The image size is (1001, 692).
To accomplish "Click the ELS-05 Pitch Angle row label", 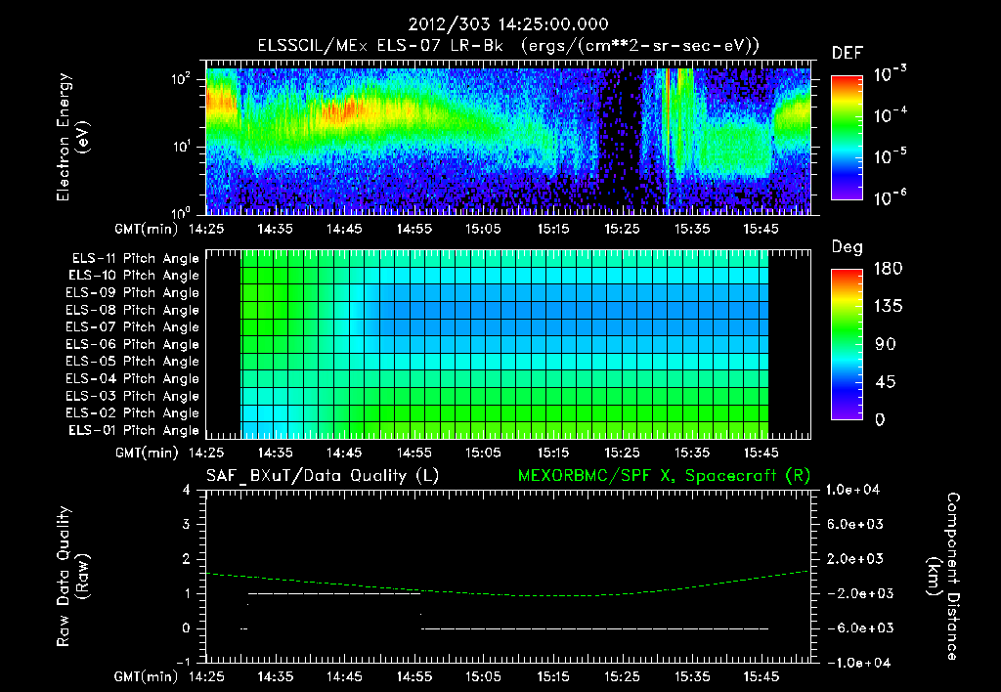I will 133,362.
